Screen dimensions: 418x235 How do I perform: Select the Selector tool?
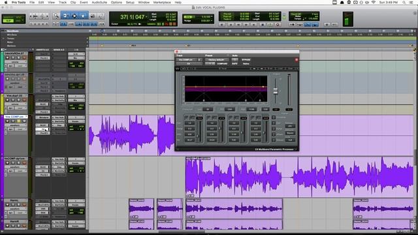[x=74, y=16]
